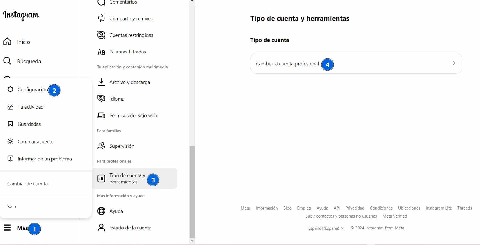The height and width of the screenshot is (245, 480).
Task: Click the Tu actividad chart icon
Action: click(x=10, y=107)
